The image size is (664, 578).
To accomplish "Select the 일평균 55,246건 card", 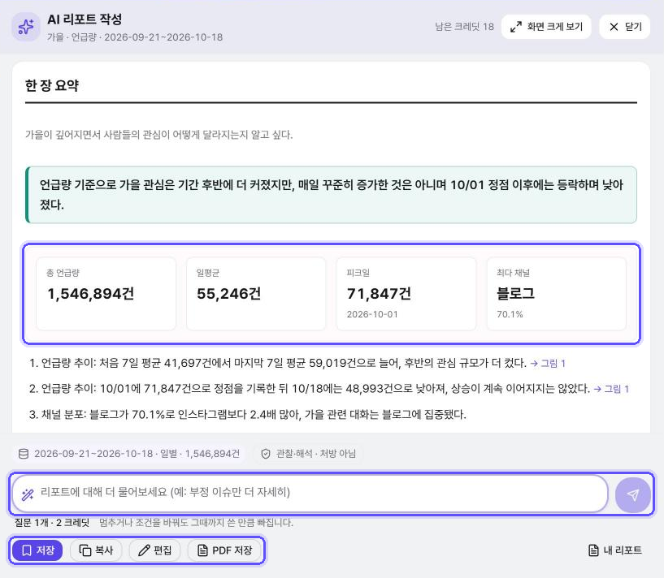I will 256,294.
